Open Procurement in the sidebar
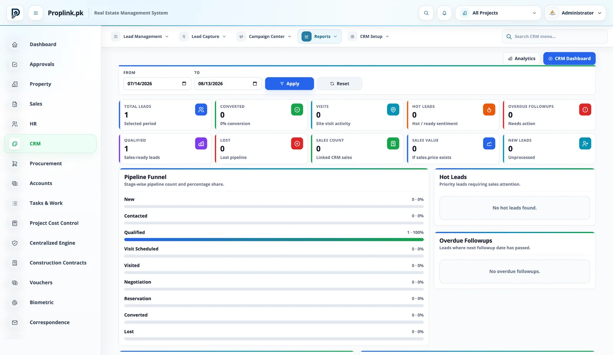Image resolution: width=613 pixels, height=355 pixels. pyautogui.click(x=50, y=164)
